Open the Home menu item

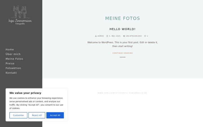click(x=10, y=49)
